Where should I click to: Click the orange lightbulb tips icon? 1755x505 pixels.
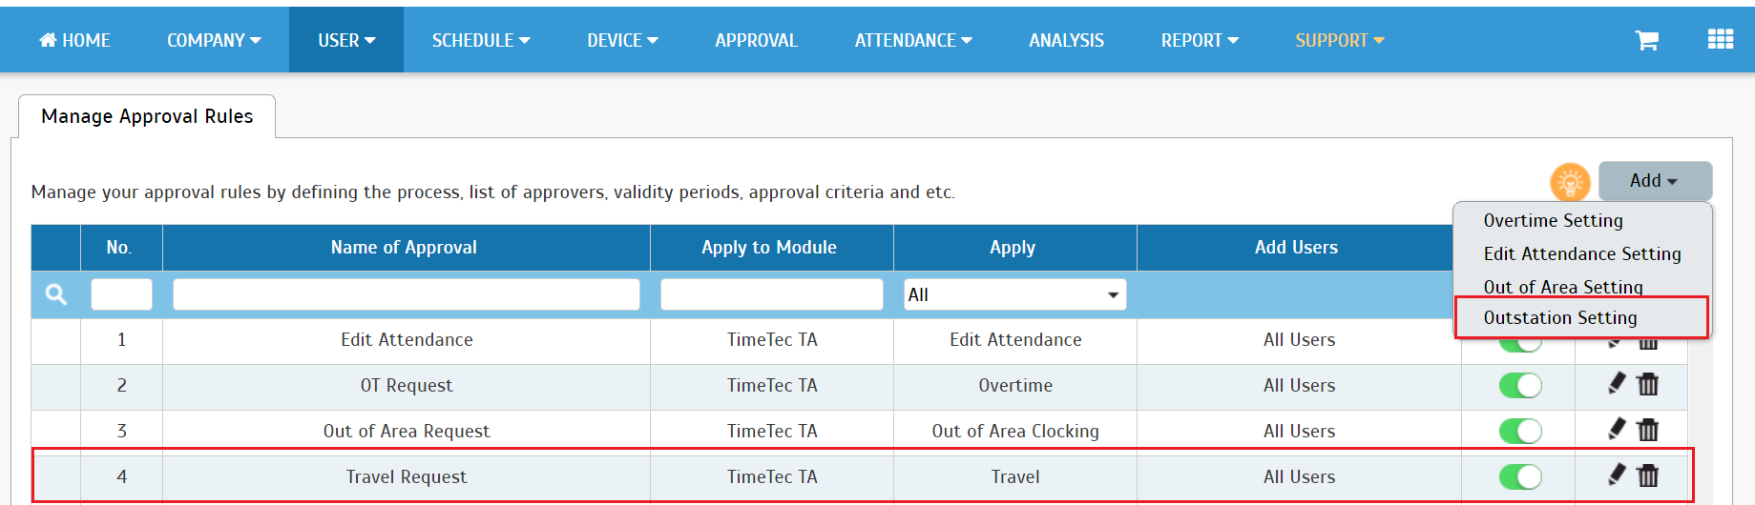[1570, 182]
